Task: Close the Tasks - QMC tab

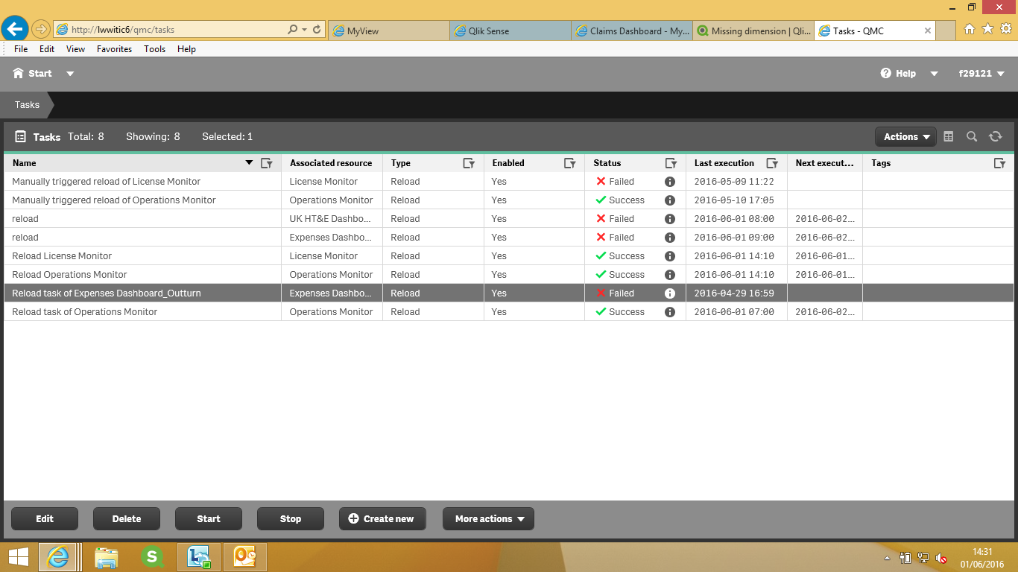Action: point(928,31)
